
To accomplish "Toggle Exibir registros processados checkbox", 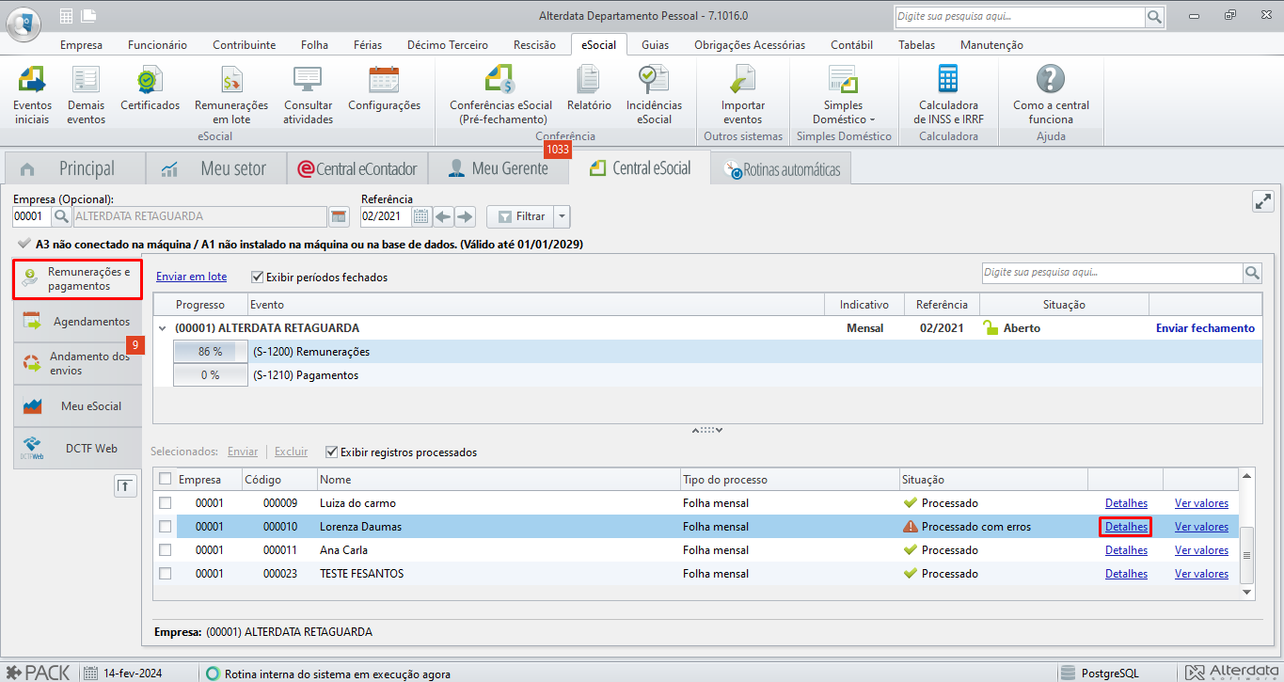I will click(331, 452).
